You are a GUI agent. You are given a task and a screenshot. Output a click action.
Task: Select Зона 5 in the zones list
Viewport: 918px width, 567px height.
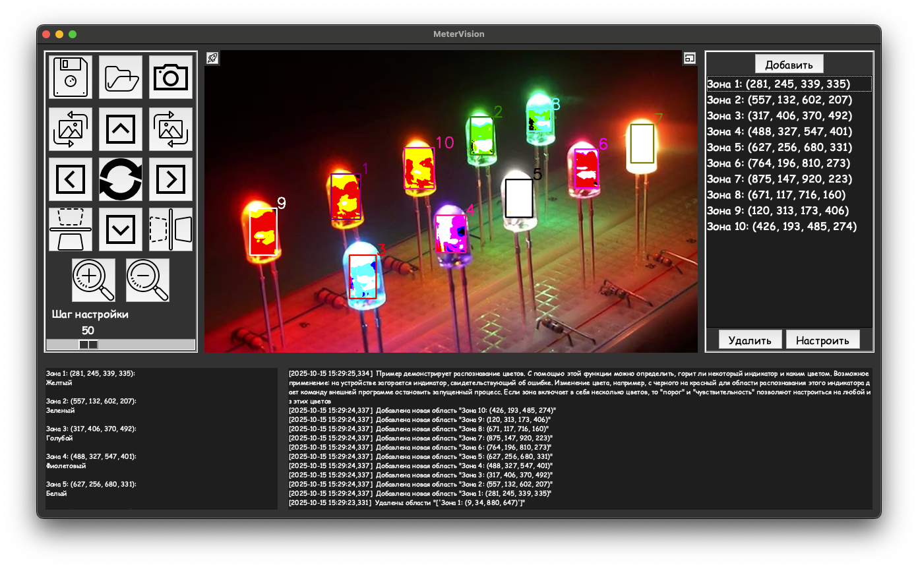pyautogui.click(x=779, y=147)
